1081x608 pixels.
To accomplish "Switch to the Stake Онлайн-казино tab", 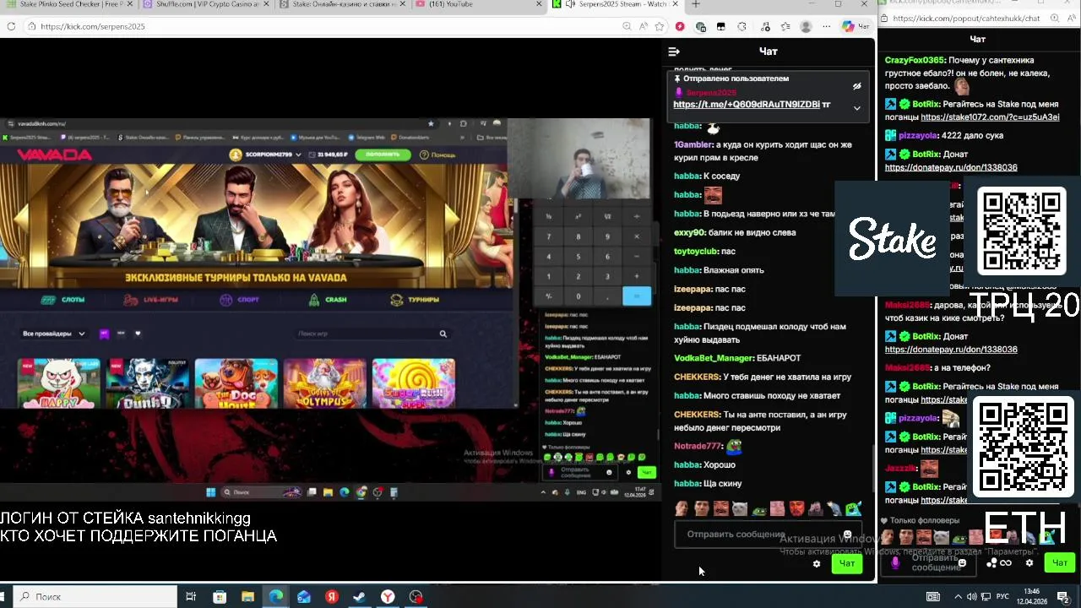I will point(344,4).
